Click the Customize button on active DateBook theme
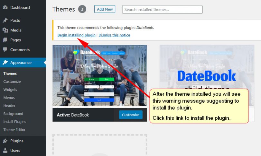Viewport: 261px width, 156px height. [131, 115]
